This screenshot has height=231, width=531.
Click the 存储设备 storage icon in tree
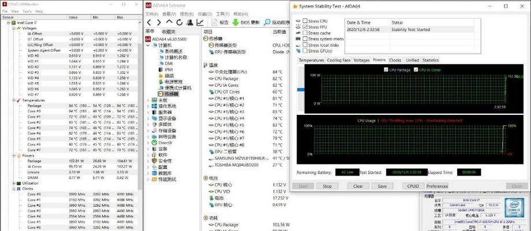[x=154, y=131]
